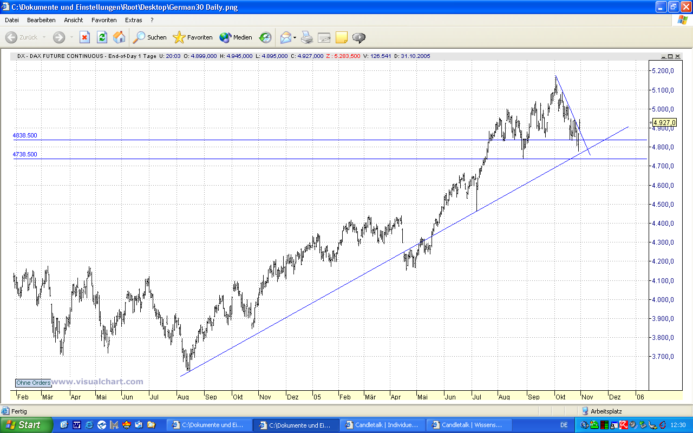This screenshot has width=693, height=433.
Task: Click the chart's inner restore button
Action: [x=670, y=56]
